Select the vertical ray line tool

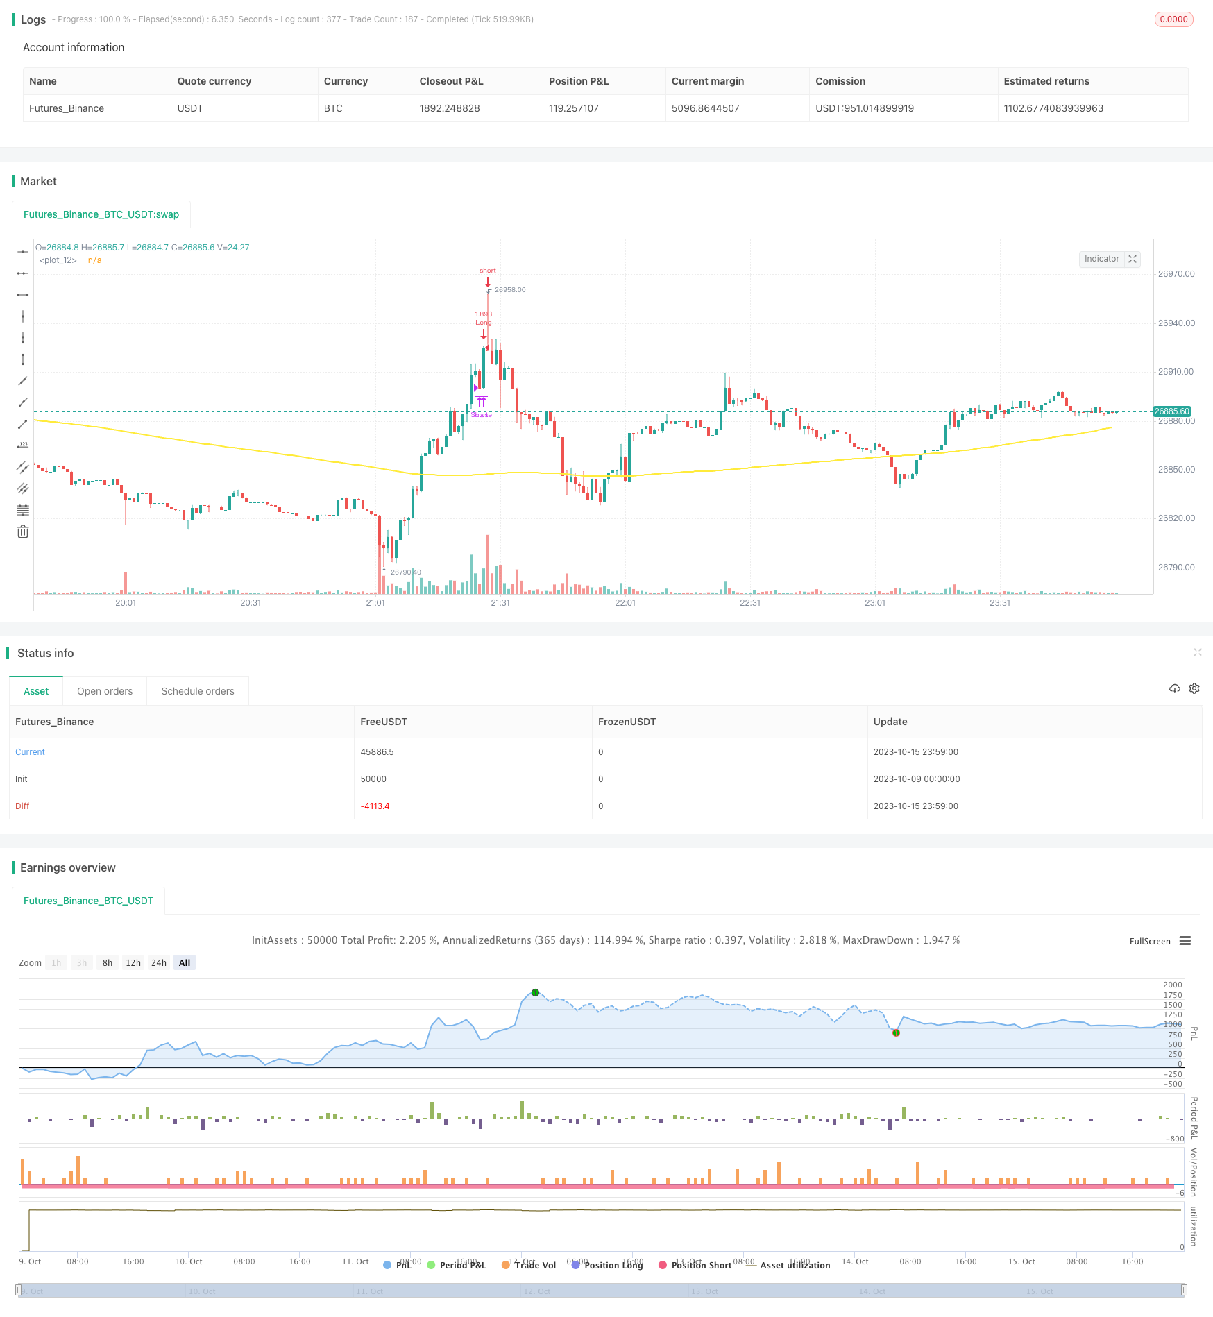(x=23, y=338)
